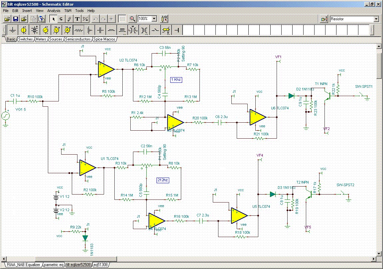
Task: Choose the rotate/last component tool
Action: click(x=61, y=19)
